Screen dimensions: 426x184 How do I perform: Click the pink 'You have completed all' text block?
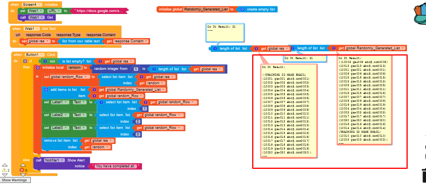115,166
